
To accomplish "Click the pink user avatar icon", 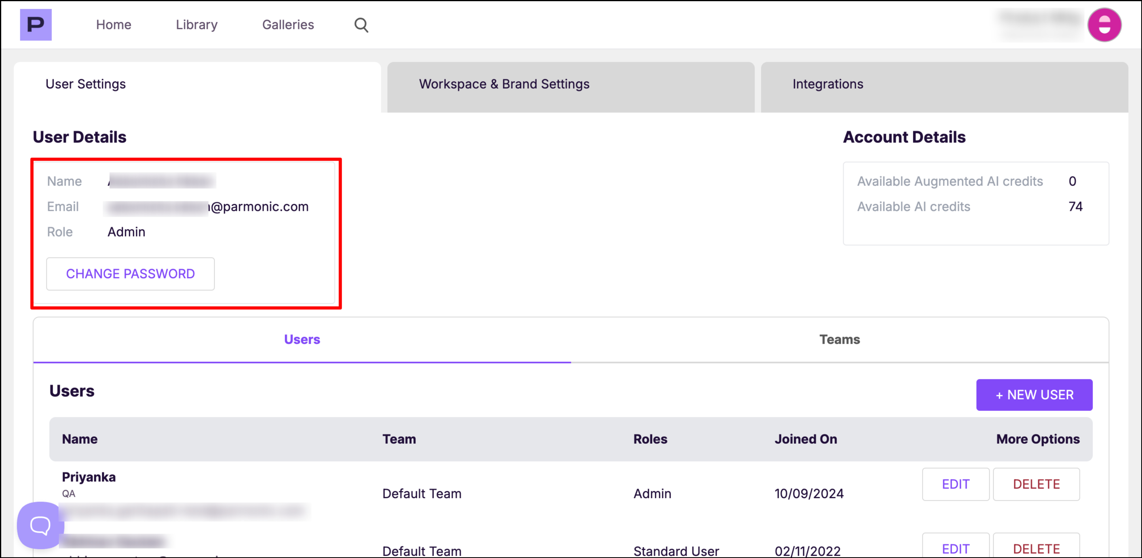I will point(1104,25).
